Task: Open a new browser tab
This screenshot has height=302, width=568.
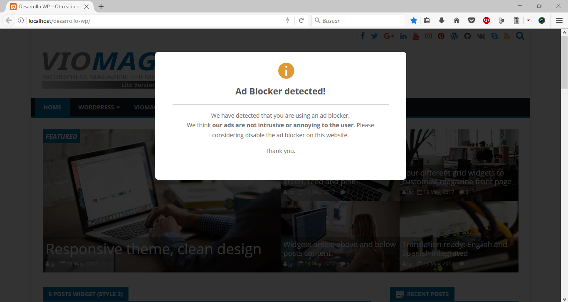Action: pos(101,7)
